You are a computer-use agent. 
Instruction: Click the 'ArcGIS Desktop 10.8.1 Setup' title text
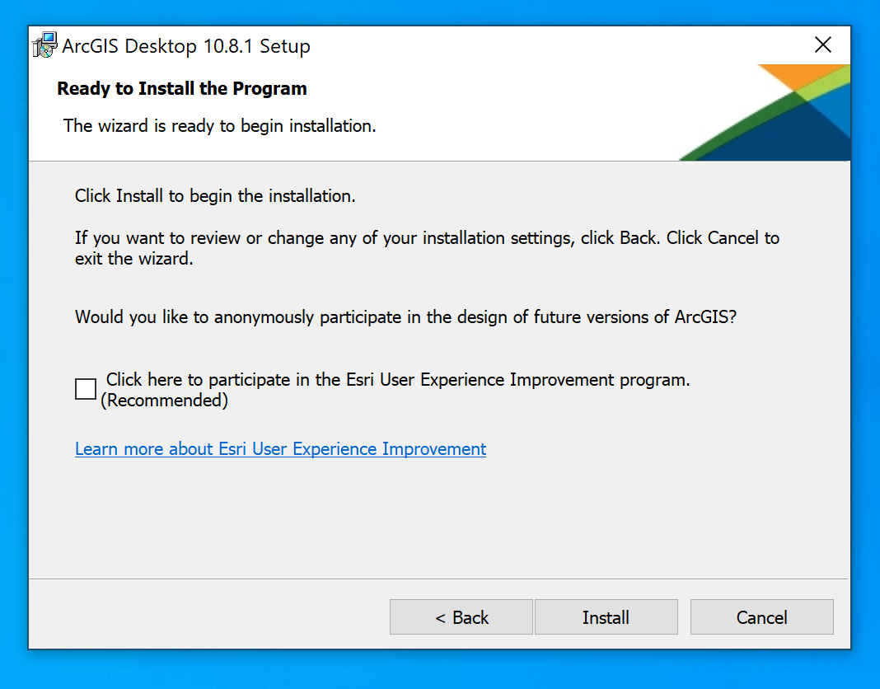coord(186,46)
